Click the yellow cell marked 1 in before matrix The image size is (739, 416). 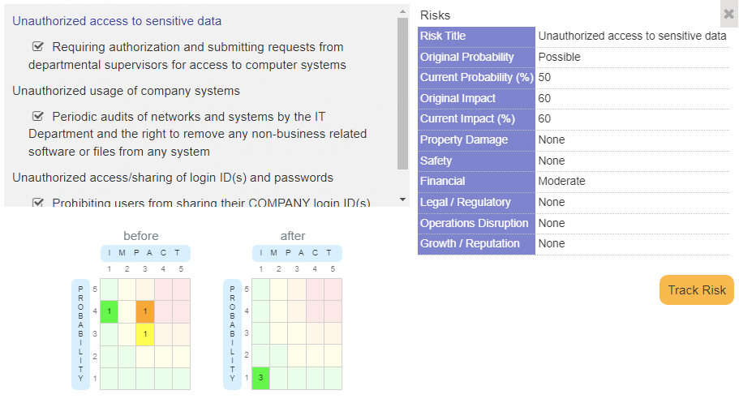144,333
